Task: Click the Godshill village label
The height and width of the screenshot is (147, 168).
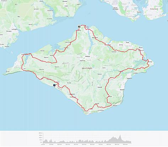Action: (100, 87)
